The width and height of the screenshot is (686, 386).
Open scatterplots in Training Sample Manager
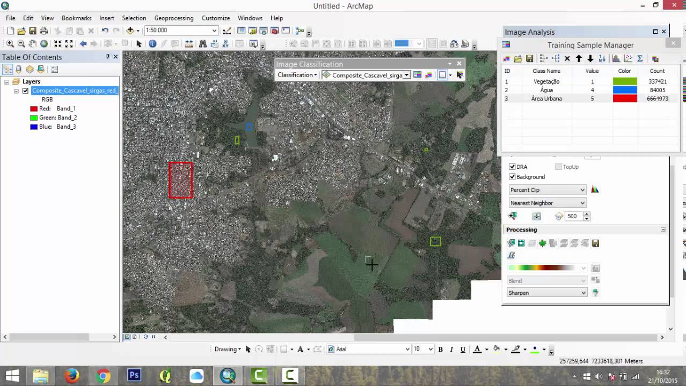(628, 58)
